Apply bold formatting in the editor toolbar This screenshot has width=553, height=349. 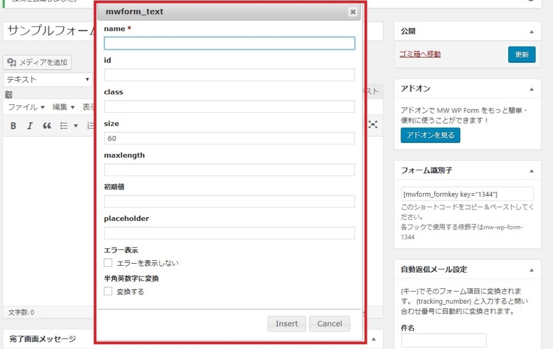coord(13,125)
